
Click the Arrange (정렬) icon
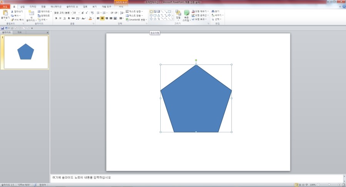(x=178, y=13)
